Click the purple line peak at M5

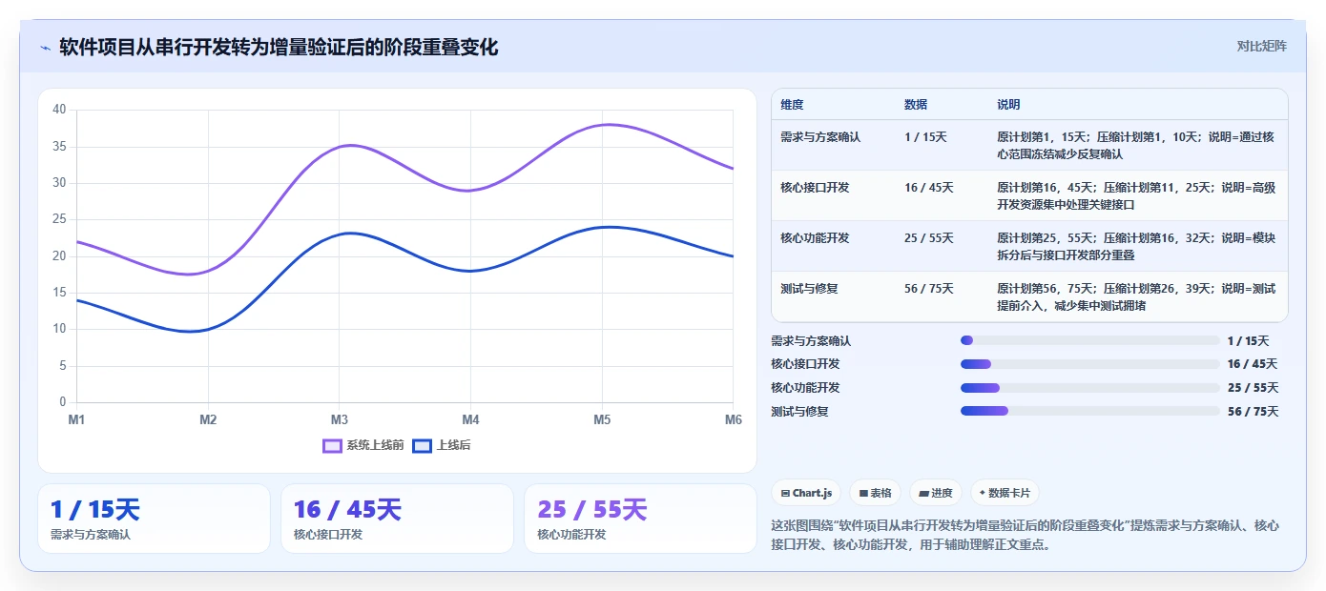click(x=602, y=124)
